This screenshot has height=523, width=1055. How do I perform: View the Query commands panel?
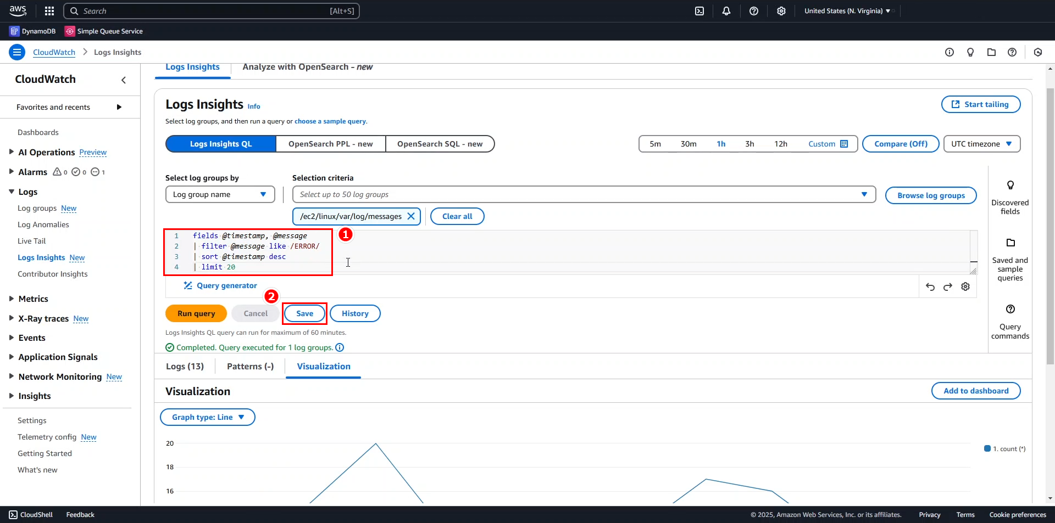point(1010,321)
